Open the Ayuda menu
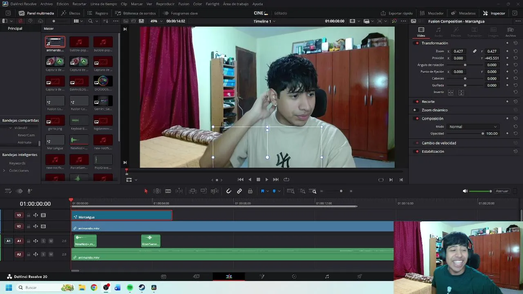This screenshot has width=523, height=294. 258,4
